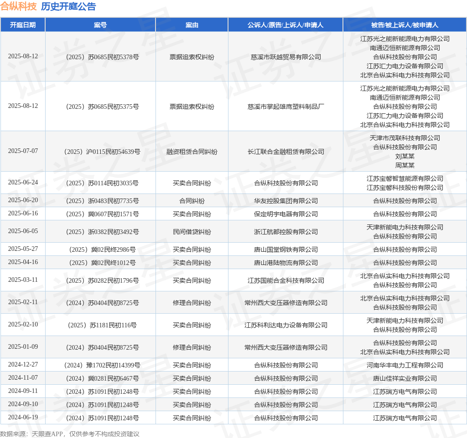Screen dimensions: 467x438
Task: Click case number (2025)苏0282民初1796号
Action: click(x=103, y=280)
